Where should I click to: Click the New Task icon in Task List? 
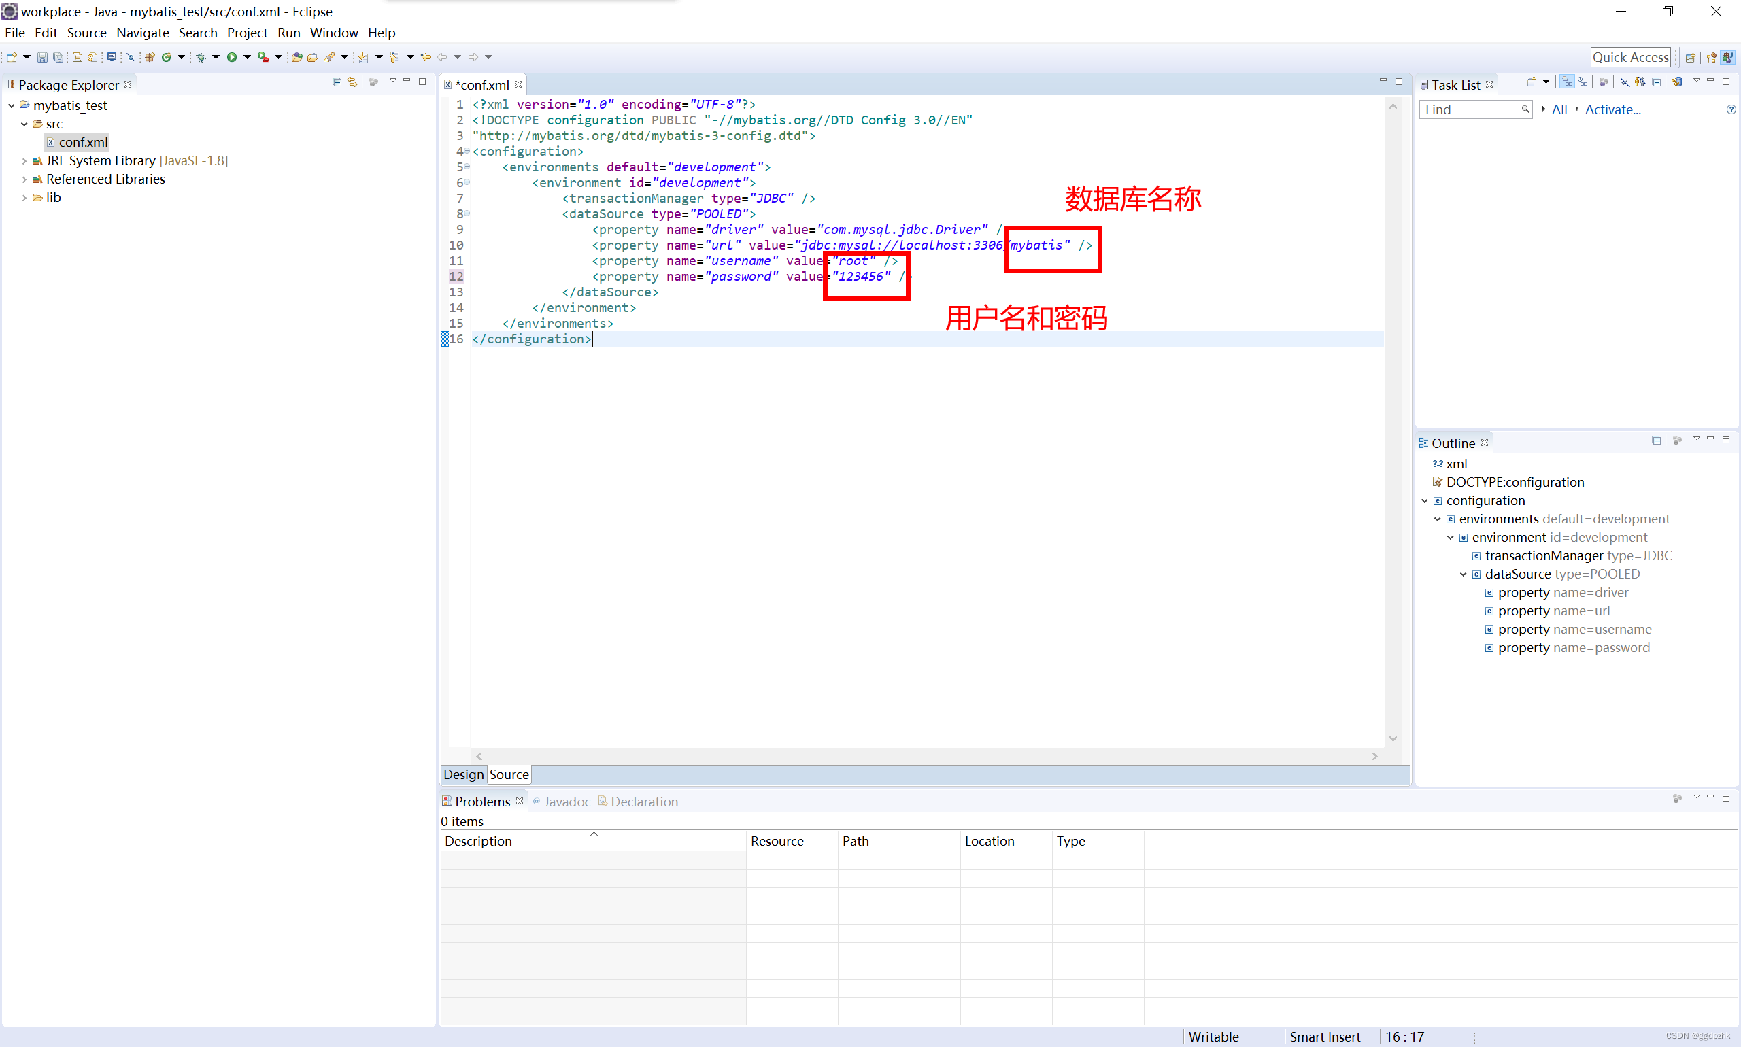coord(1531,82)
